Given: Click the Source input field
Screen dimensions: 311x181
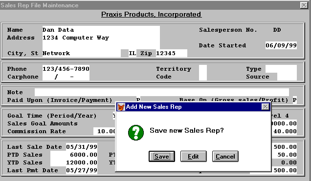Looking at the screenshot, I should (287, 77).
